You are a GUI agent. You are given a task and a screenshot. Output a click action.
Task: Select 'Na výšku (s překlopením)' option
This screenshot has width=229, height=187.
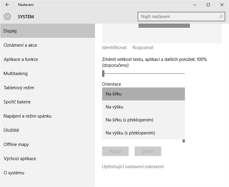[x=143, y=133]
